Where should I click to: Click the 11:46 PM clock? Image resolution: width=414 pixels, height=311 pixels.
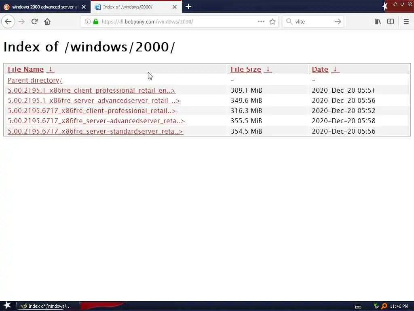pos(399,306)
